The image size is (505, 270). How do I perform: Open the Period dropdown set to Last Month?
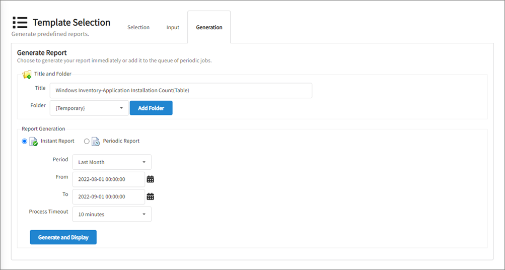tap(112, 162)
